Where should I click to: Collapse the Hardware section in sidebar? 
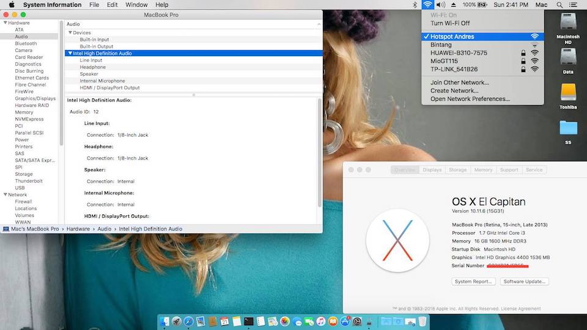click(6, 23)
